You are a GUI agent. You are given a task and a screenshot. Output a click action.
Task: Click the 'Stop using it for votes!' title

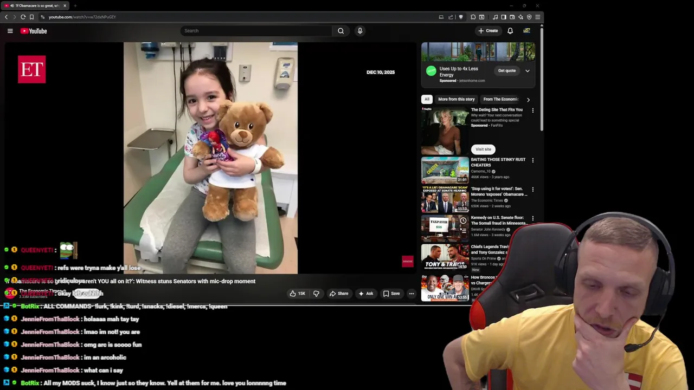499,192
